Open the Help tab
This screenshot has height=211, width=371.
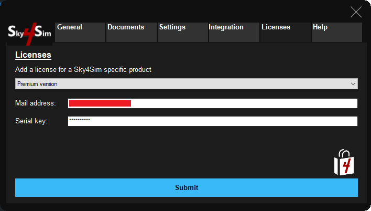337,32
